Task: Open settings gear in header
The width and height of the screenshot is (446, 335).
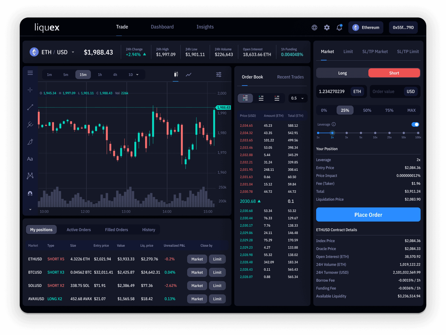Action: click(327, 27)
